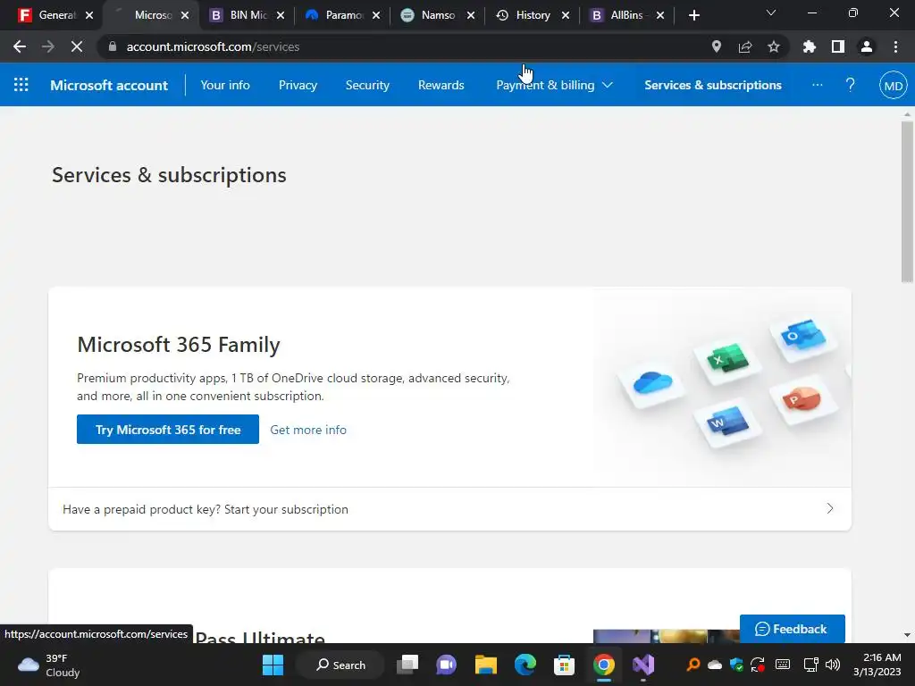
Task: Select Services & subscriptions nav item
Action: [713, 85]
